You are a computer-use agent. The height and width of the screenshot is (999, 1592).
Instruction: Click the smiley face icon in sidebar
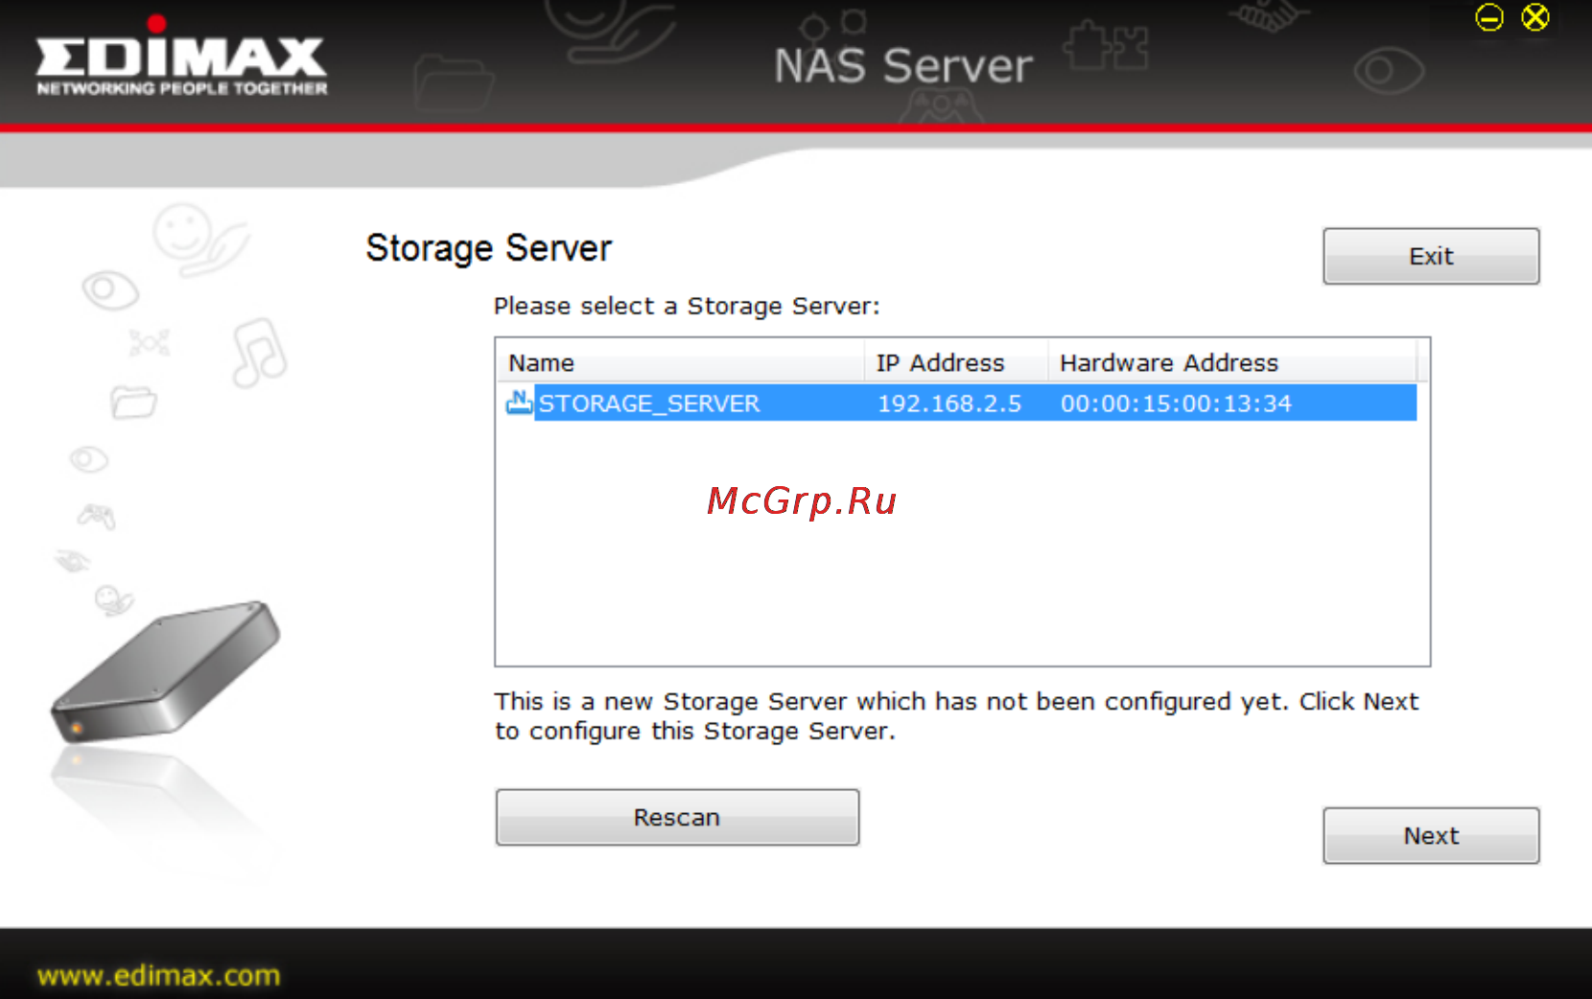click(x=182, y=232)
